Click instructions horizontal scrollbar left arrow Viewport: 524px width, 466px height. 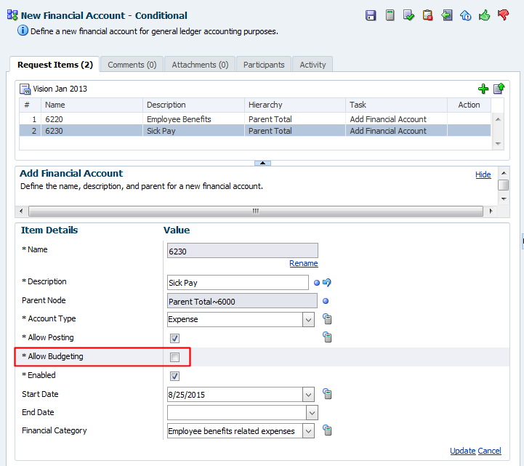[x=21, y=211]
